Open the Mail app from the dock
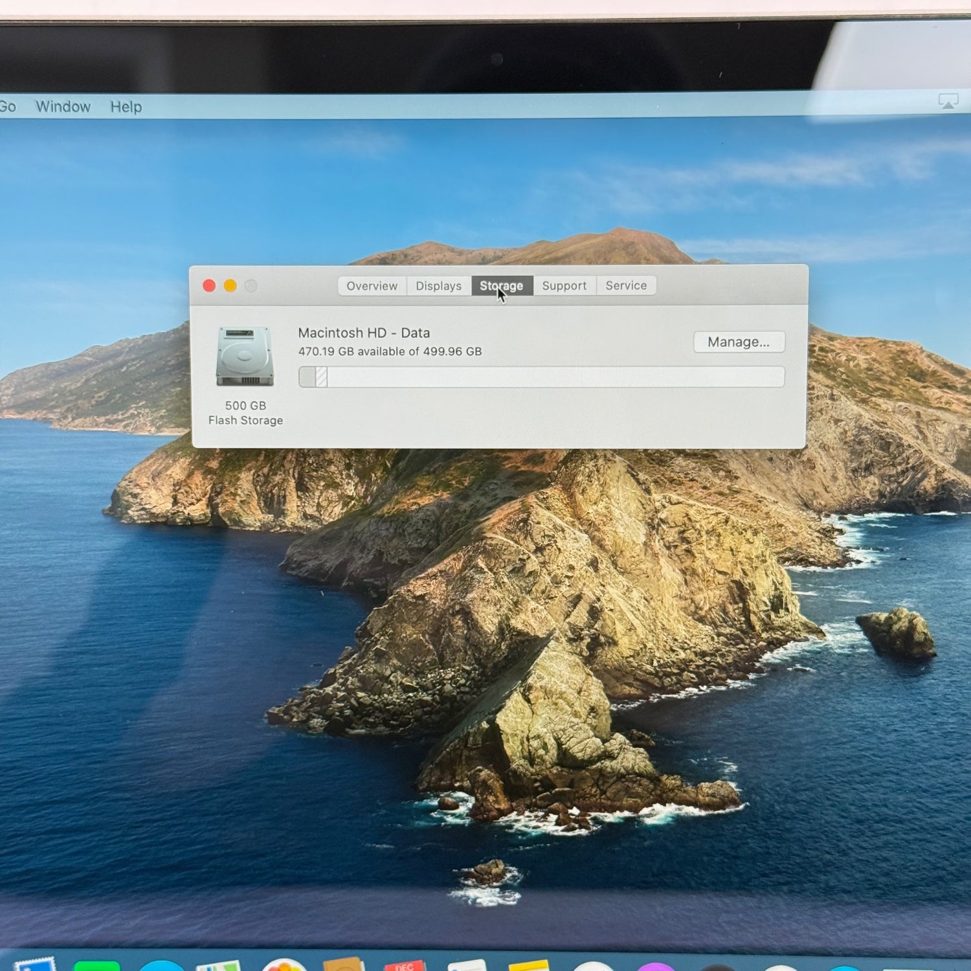The width and height of the screenshot is (971, 971). 36,966
